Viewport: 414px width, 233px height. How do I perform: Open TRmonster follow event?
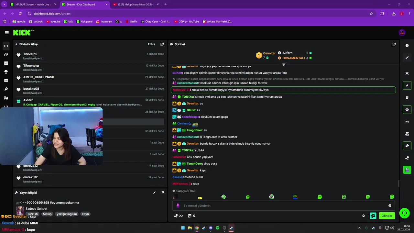(90, 68)
